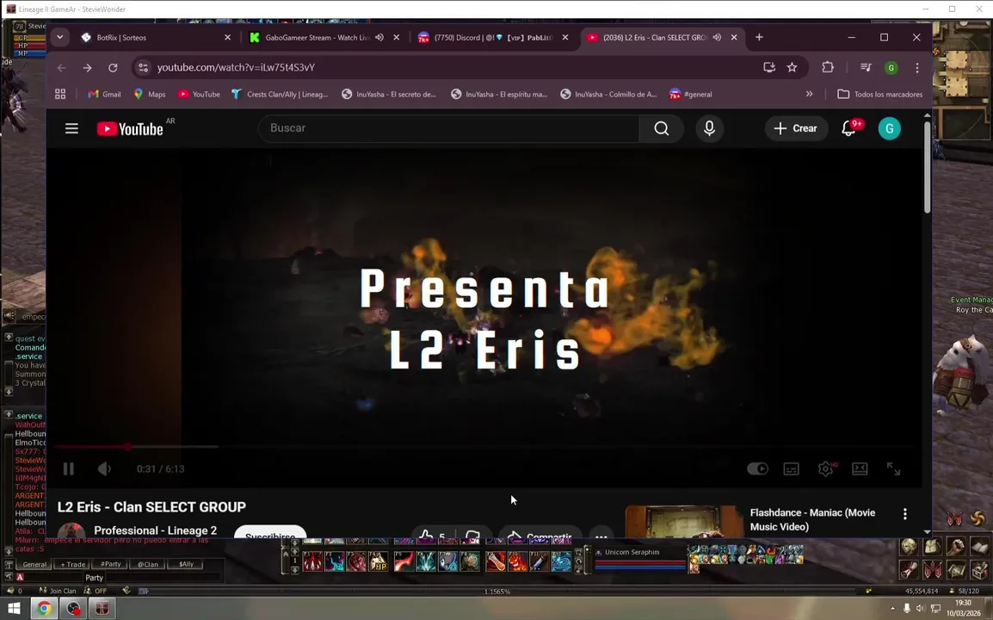Open the YouTube guide hamburger menu
Image resolution: width=993 pixels, height=620 pixels.
pyautogui.click(x=71, y=128)
